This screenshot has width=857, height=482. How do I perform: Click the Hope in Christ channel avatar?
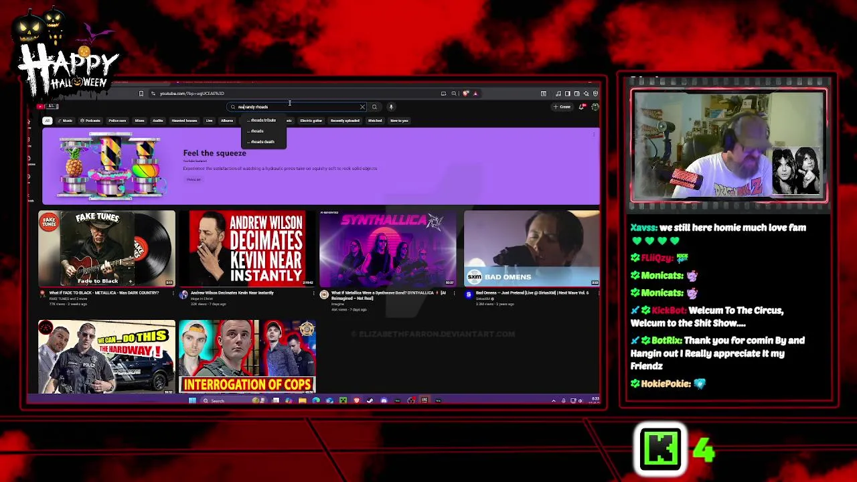pyautogui.click(x=183, y=295)
